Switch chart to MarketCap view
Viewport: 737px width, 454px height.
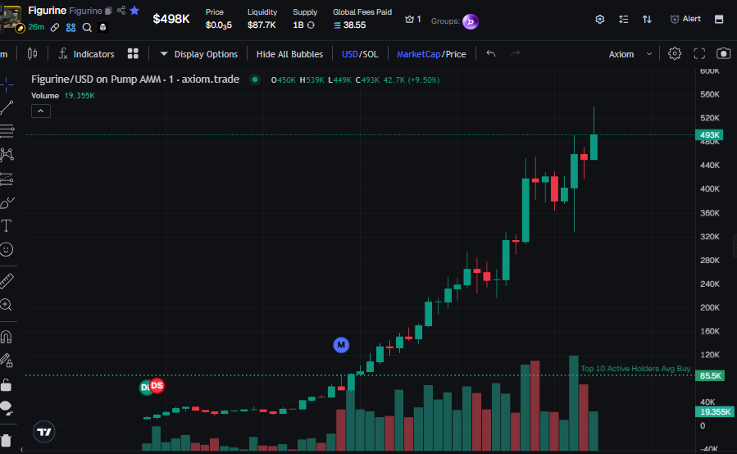tap(418, 54)
